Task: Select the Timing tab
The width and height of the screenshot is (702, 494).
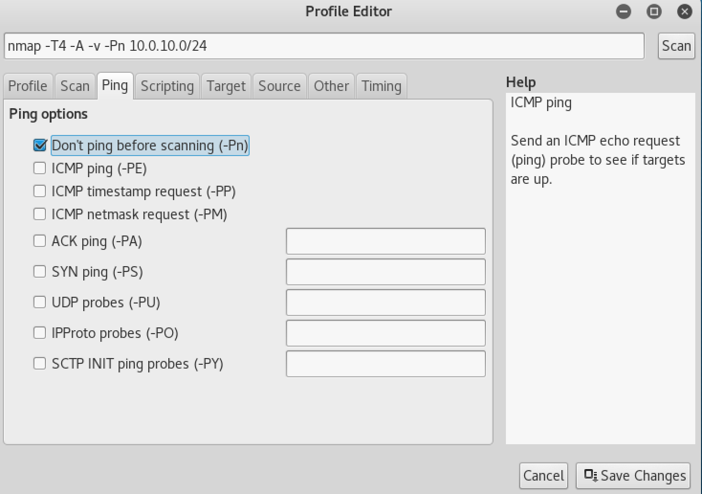Action: tap(381, 86)
